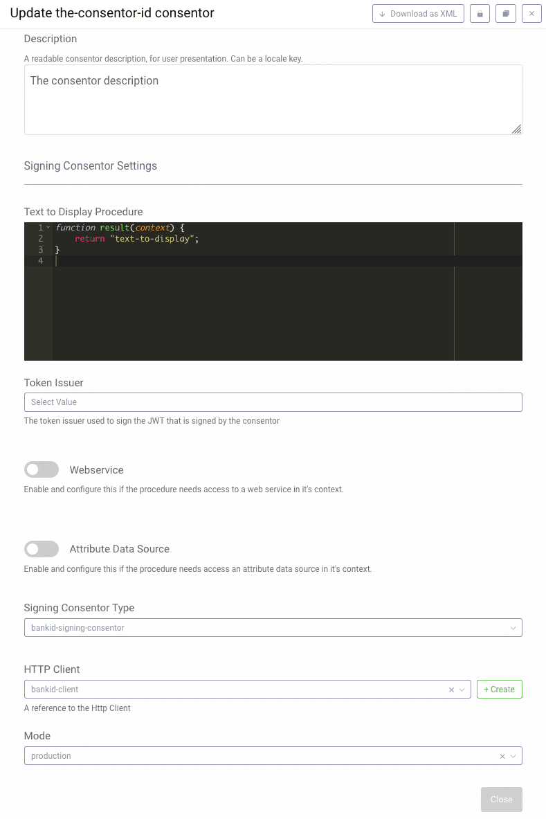This screenshot has width=546, height=819.
Task: Expand the Signing Consentor Type dropdown
Action: pos(512,627)
